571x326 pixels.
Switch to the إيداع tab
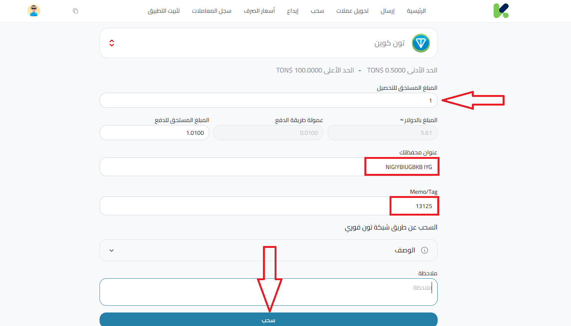tap(293, 11)
